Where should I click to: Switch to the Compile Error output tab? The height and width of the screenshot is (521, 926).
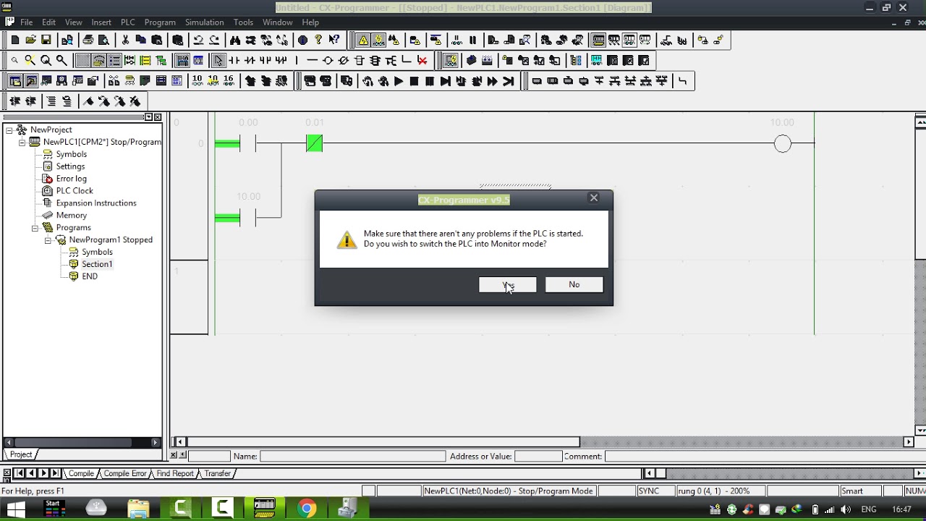tap(124, 473)
